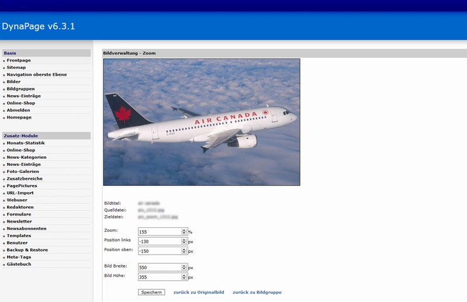Select the Templates sidebar entry
Viewport: 467px width, 302px height.
19,236
